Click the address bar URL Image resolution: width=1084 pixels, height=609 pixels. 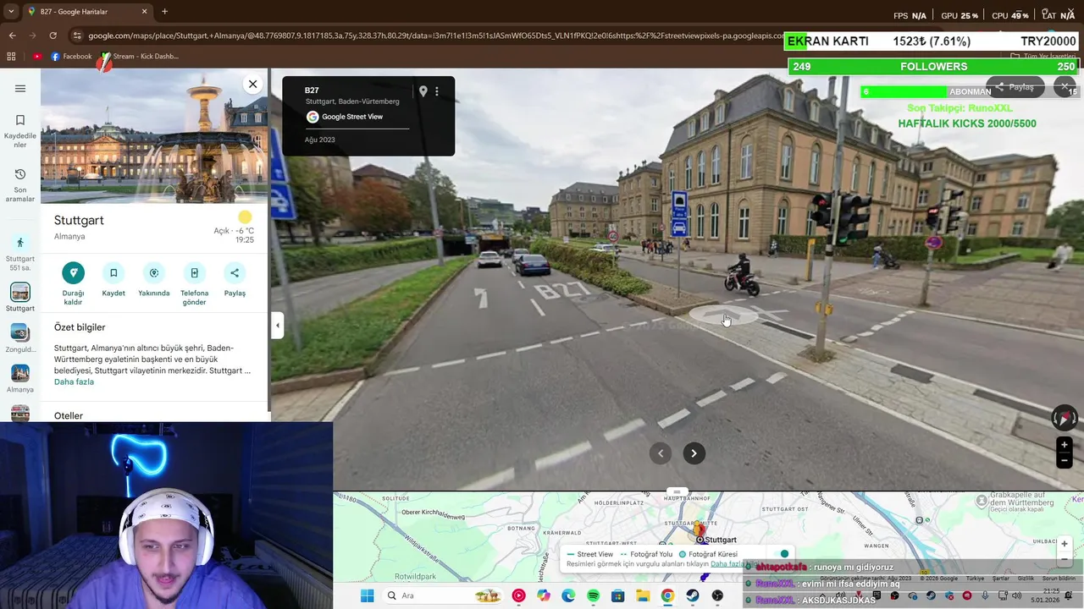(436, 36)
